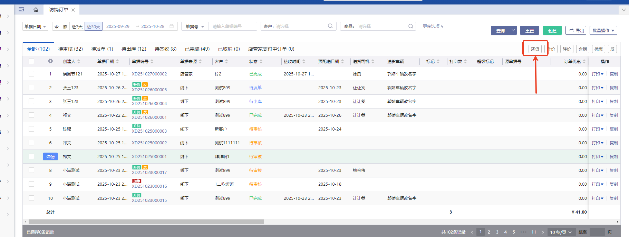The height and width of the screenshot is (237, 629).
Task: Check the row 1 order checkbox
Action: 31,74
